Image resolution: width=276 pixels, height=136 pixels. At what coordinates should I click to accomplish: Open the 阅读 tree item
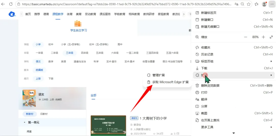(x=29, y=131)
